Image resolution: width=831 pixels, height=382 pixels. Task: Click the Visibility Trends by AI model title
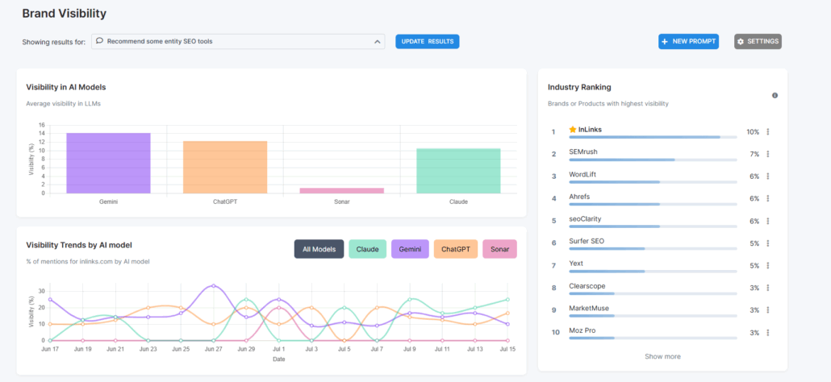click(79, 244)
